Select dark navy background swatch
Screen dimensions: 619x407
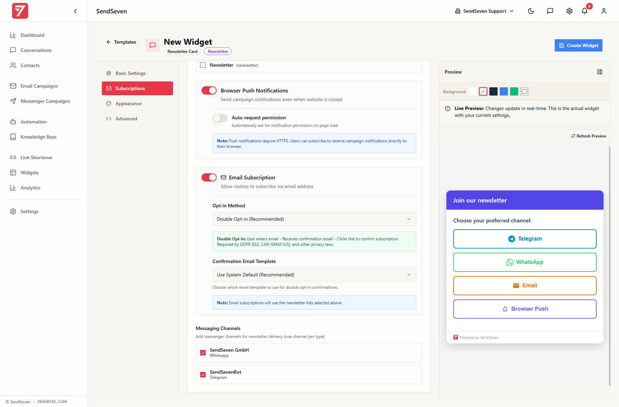point(493,91)
